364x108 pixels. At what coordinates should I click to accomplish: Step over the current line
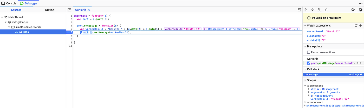313,10
